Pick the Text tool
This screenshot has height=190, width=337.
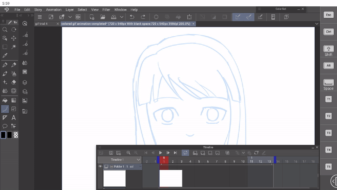pos(13,118)
